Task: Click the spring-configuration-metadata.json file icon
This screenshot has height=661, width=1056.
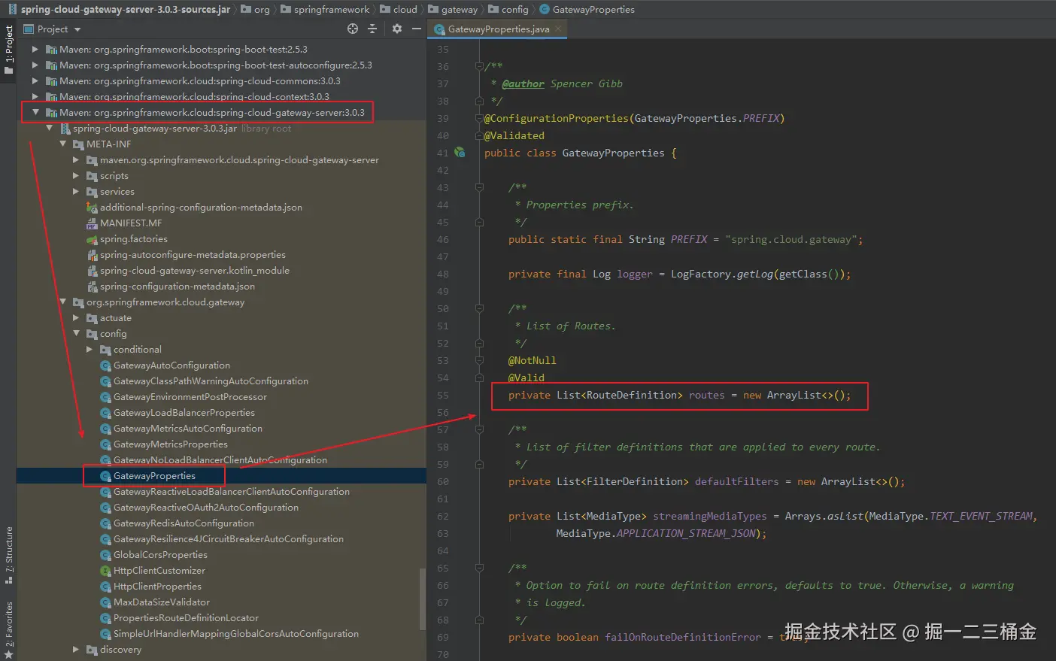Action: coord(92,287)
